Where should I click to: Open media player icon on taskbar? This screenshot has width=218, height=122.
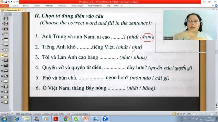[46, 119]
